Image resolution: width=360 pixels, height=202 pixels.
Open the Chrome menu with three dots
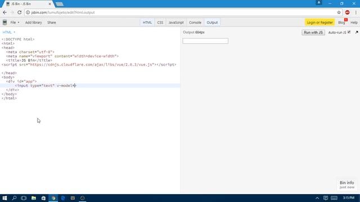pos(355,12)
